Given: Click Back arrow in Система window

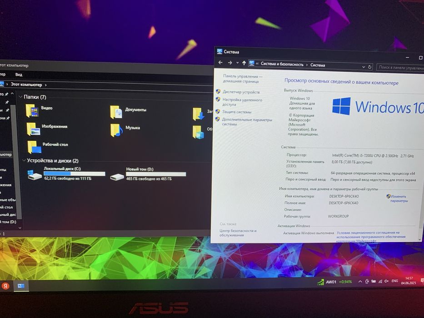Looking at the screenshot, I should click(220, 63).
